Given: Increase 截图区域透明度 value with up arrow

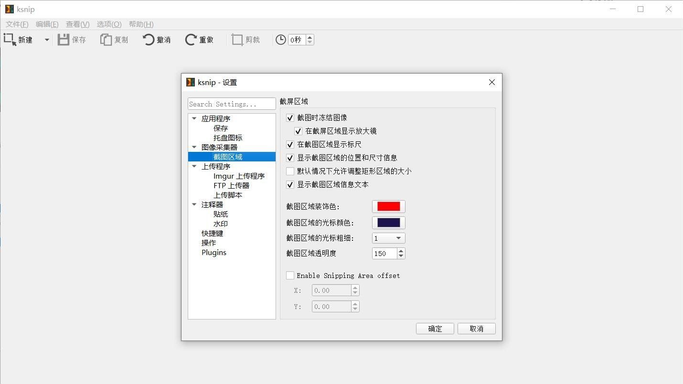Looking at the screenshot, I should click(401, 250).
